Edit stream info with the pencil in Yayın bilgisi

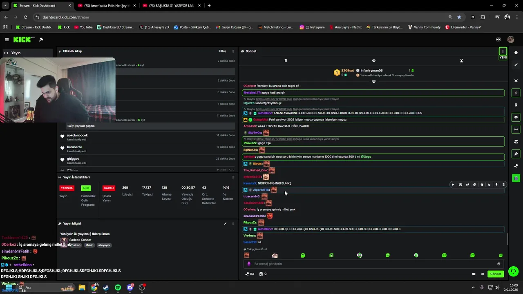225,224
